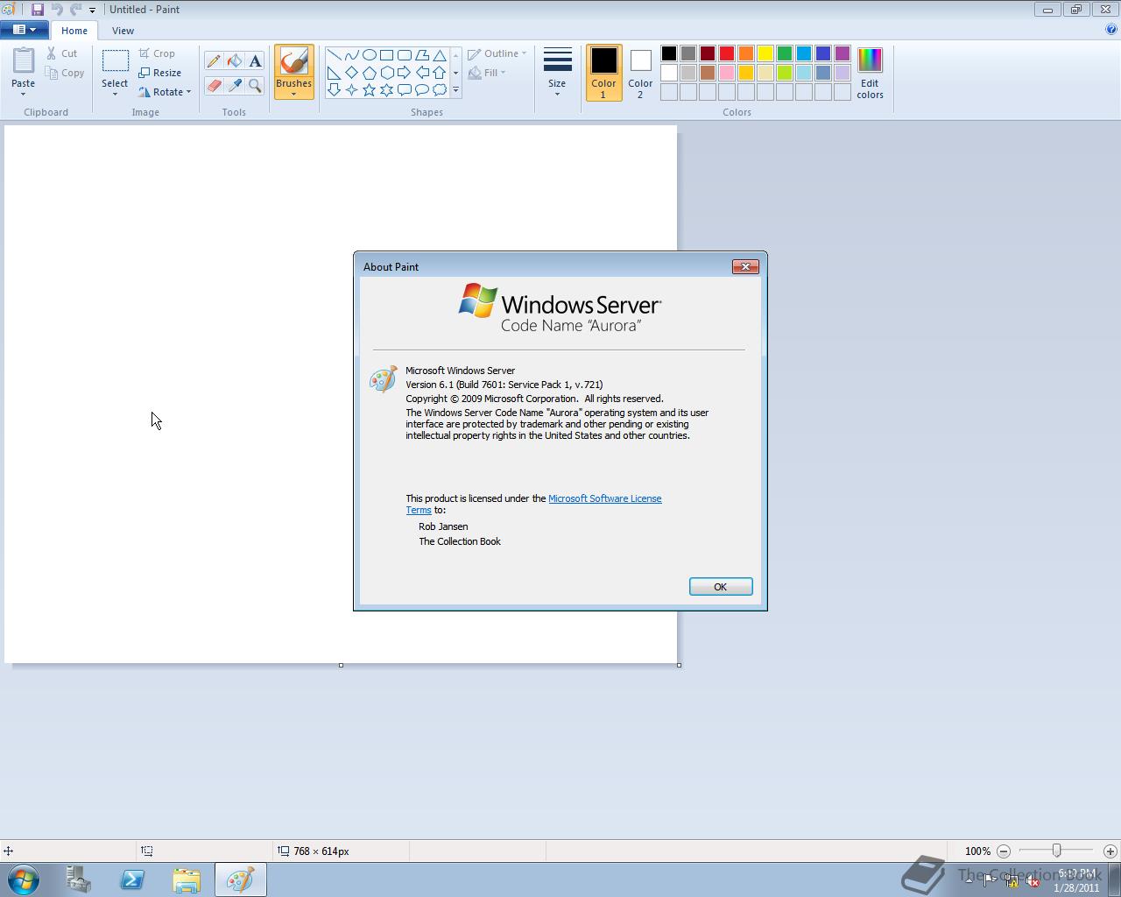The image size is (1121, 897).
Task: Expand the Rotate dropdown
Action: coord(188,92)
